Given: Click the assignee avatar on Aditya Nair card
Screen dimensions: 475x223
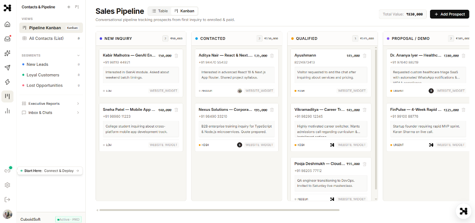Looking at the screenshot, I should pos(240,91).
